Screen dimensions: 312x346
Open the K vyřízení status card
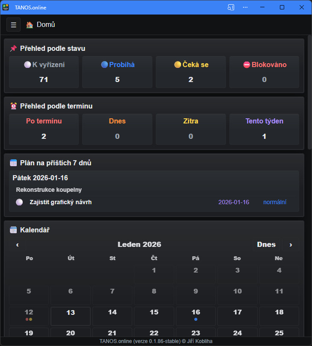44,72
